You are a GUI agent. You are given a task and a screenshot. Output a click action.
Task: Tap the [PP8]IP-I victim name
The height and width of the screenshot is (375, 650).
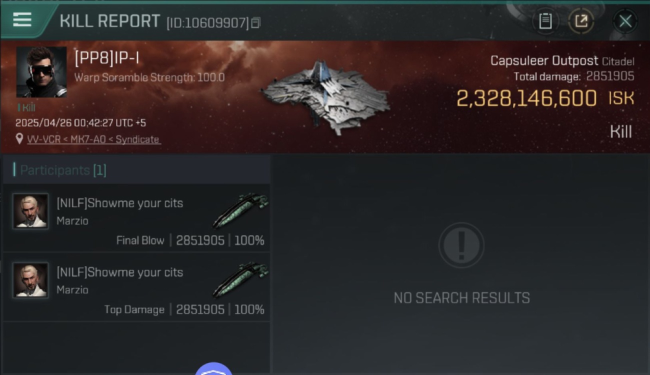point(106,58)
